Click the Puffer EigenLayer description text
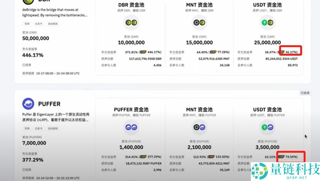The width and height of the screenshot is (320, 181). pyautogui.click(x=56, y=117)
